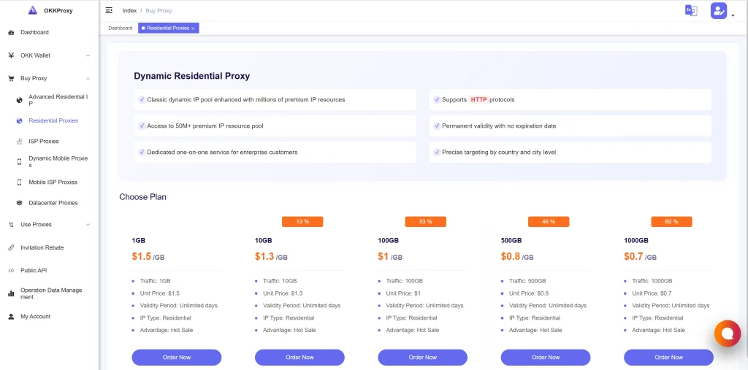The height and width of the screenshot is (370, 748).
Task: Click Order Now for the 100GB plan
Action: click(422, 357)
